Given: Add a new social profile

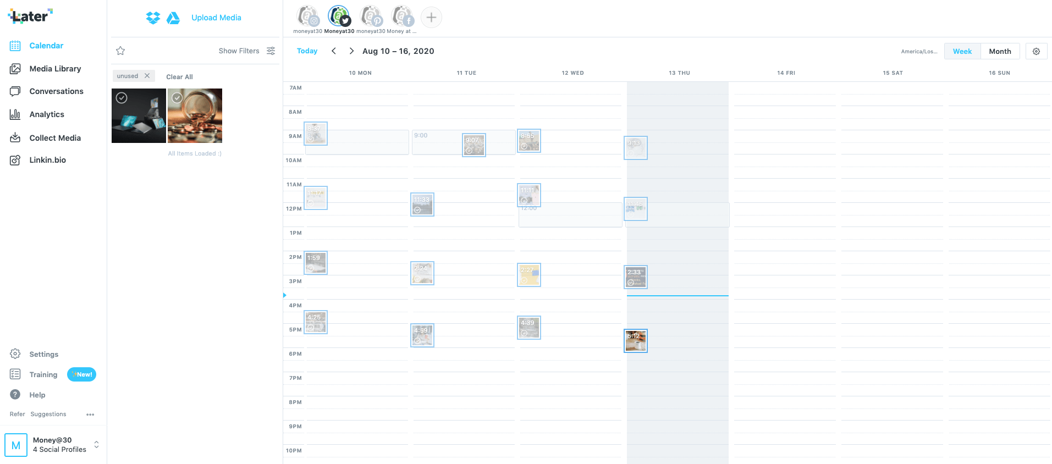Looking at the screenshot, I should pyautogui.click(x=431, y=18).
